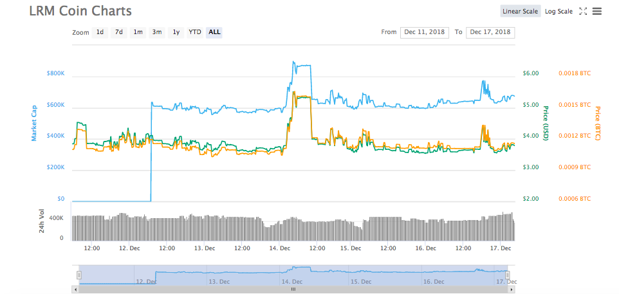Click the $6.00 USD price label
The image size is (619, 294).
point(531,73)
